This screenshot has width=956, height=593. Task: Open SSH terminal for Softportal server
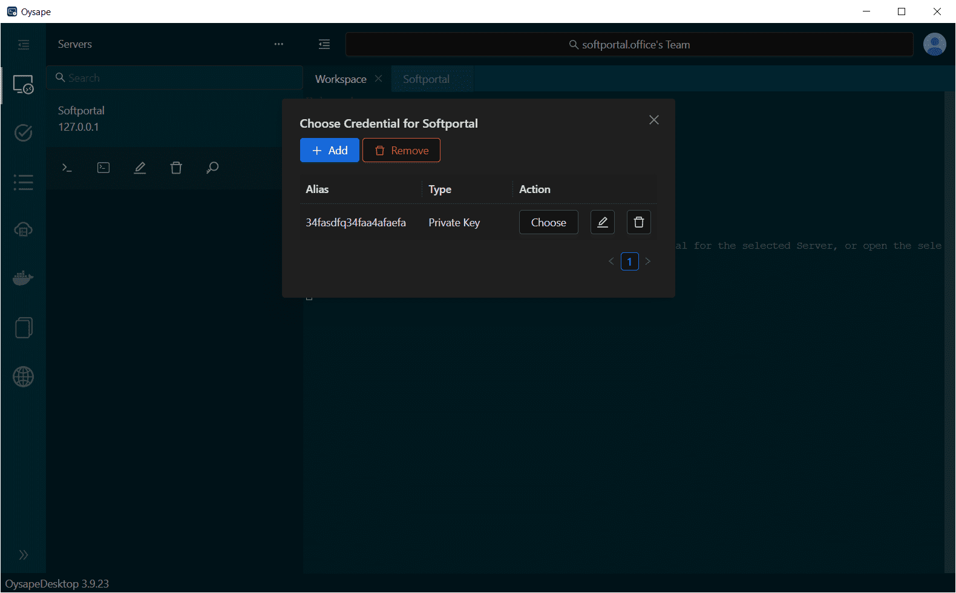67,168
